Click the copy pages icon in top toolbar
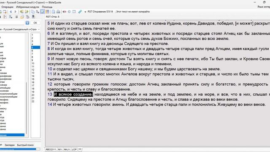This screenshot has height=152, width=270. click(32, 12)
